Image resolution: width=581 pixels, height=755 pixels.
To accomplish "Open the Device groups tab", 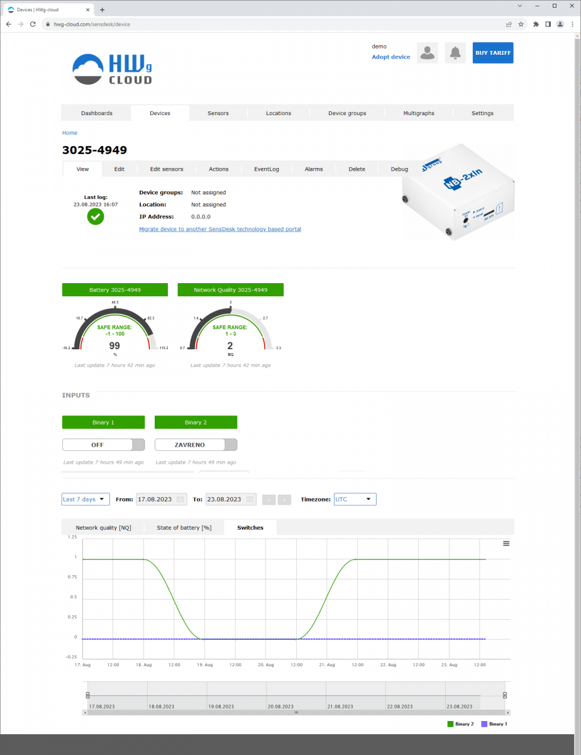I will point(347,113).
